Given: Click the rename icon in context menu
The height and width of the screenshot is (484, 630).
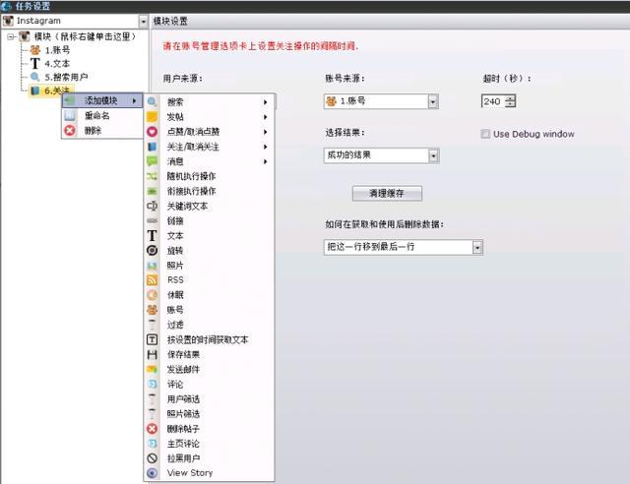Looking at the screenshot, I should point(70,115).
